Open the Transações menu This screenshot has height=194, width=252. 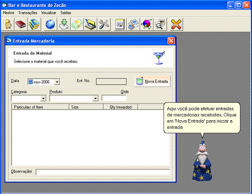[x=27, y=13]
